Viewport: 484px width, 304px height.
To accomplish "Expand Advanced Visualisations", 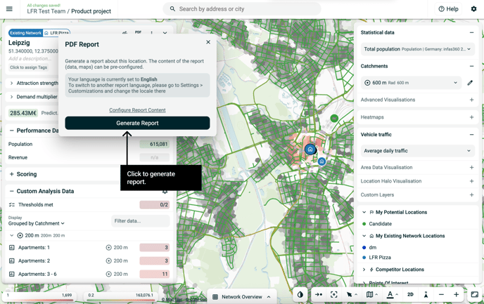I will click(x=471, y=100).
